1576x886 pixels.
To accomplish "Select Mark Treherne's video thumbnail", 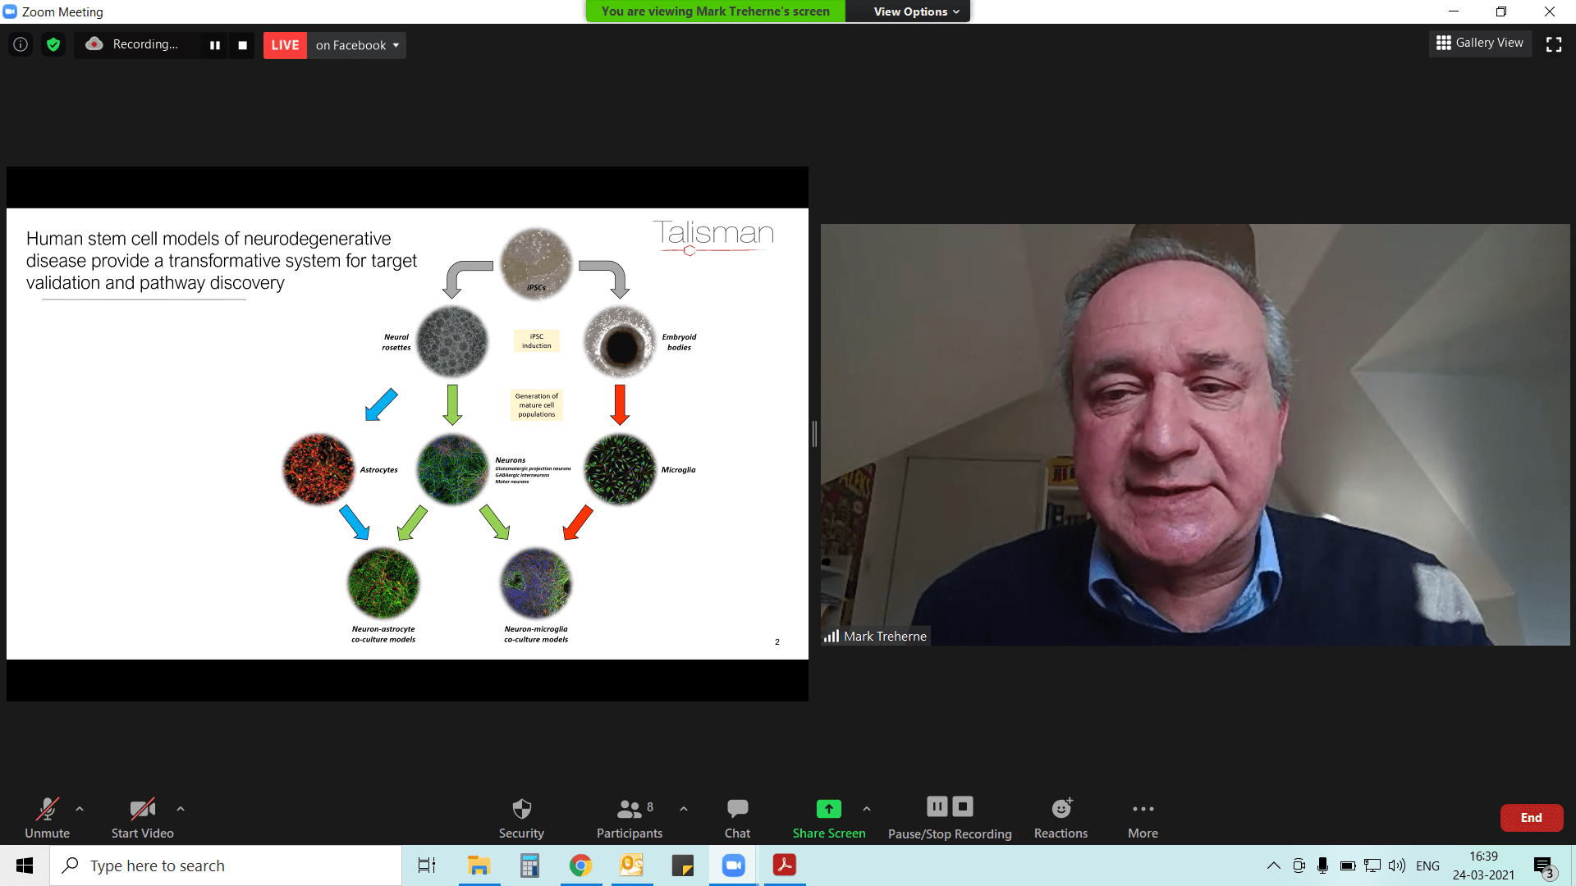I will click(1195, 435).
